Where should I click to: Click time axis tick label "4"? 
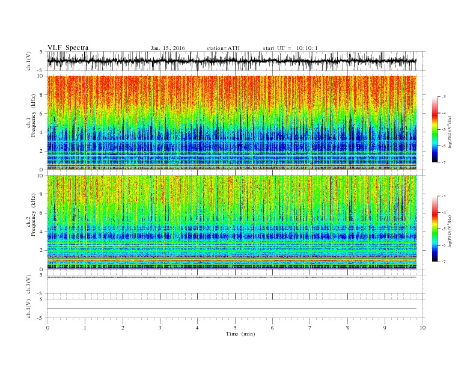pos(197,328)
